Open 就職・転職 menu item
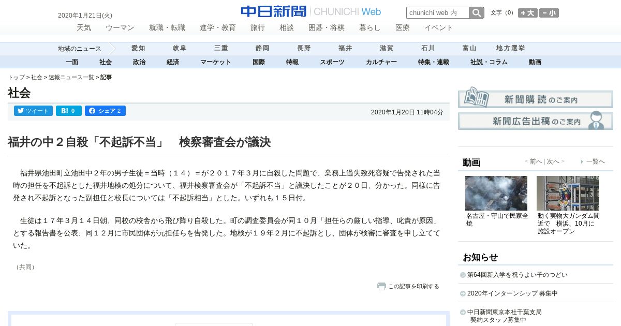621x326 pixels. [x=167, y=28]
